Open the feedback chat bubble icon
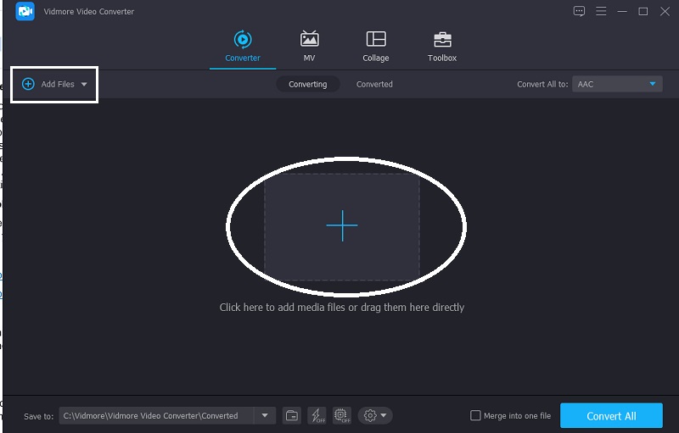Screen dimensions: 679x433 (580, 11)
